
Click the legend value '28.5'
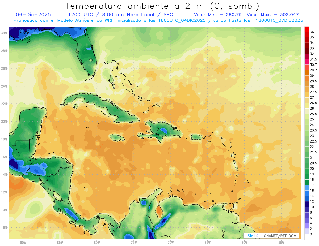click(313, 81)
